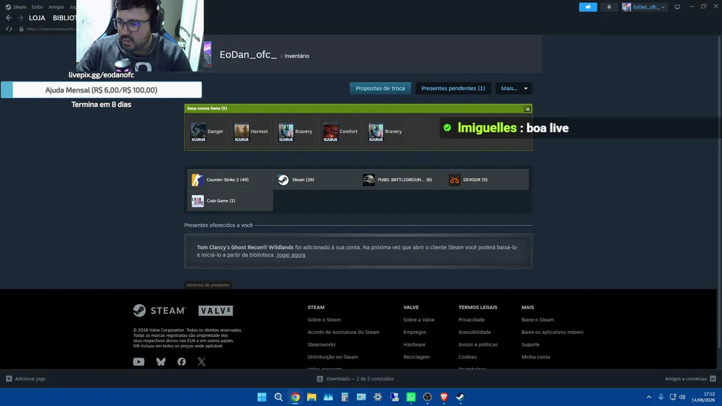Open Brave browser from the taskbar
The image size is (722, 406).
[444, 397]
